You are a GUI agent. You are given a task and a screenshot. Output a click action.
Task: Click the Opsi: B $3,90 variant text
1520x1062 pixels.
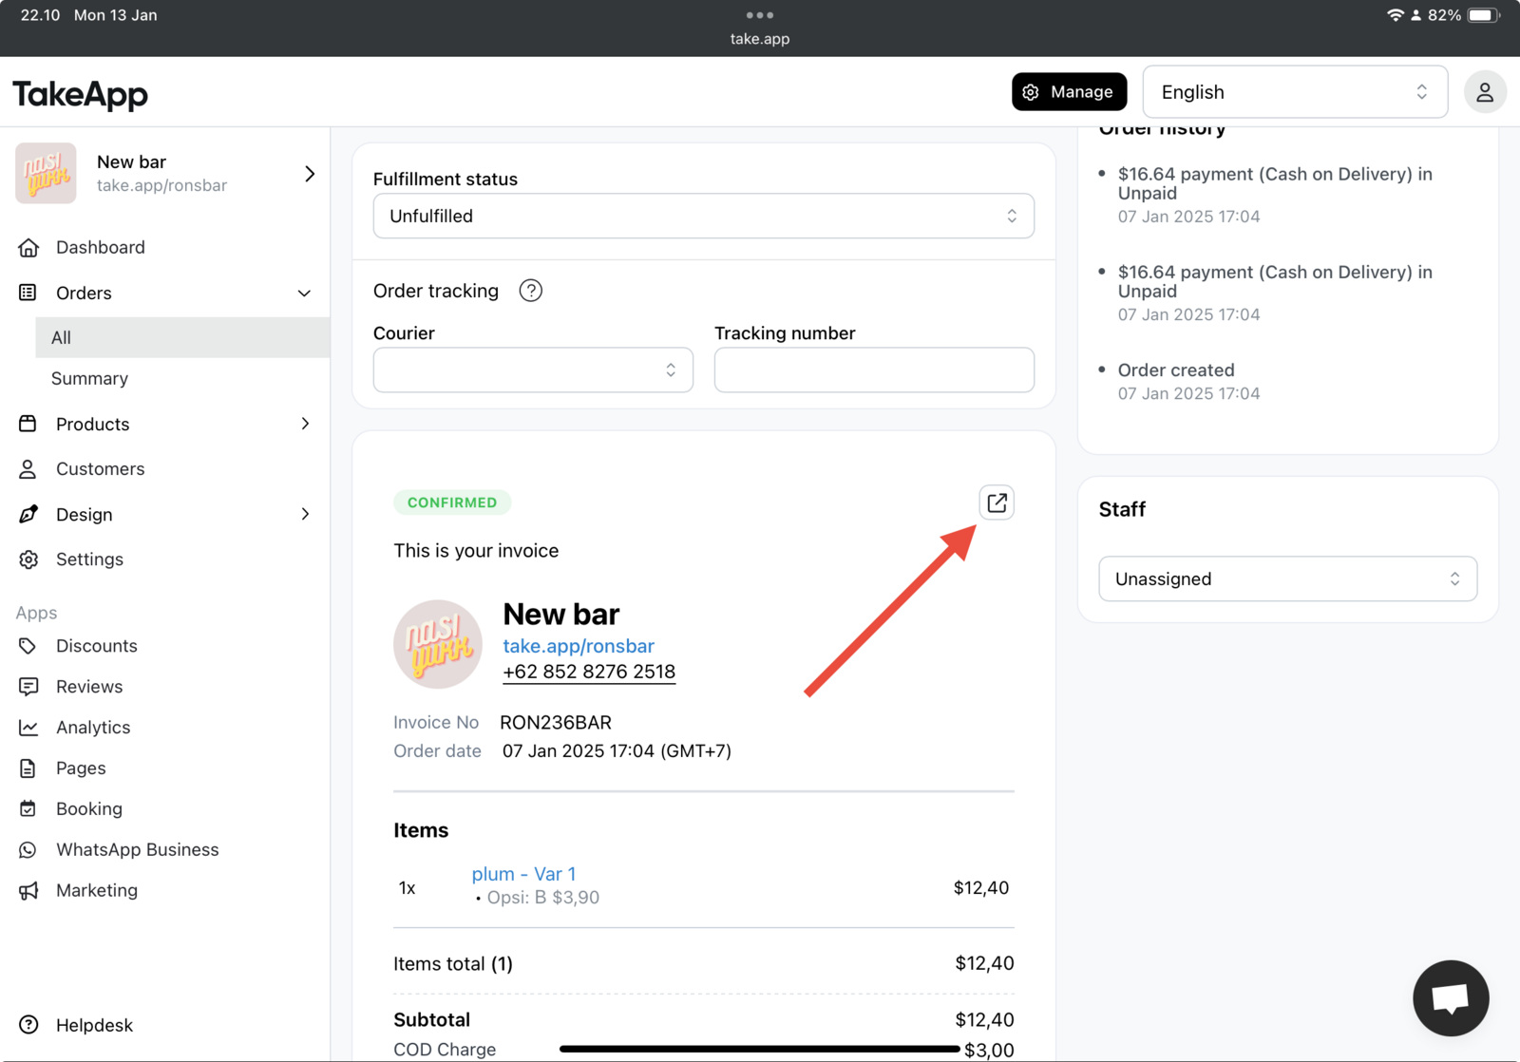[542, 898]
